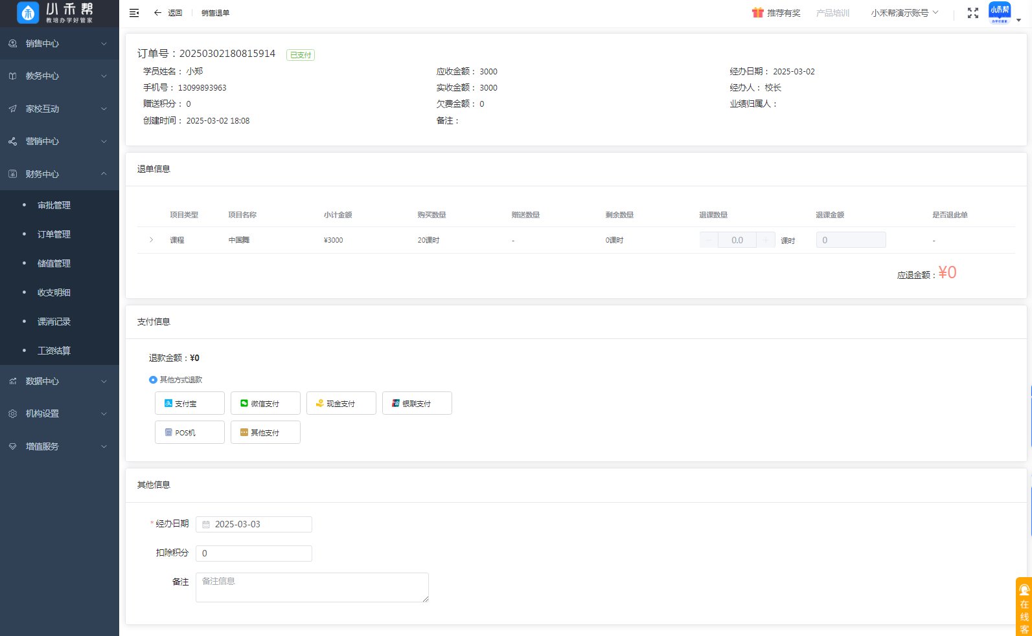Viewport: 1032px width, 636px height.
Task: Open the 小禾帮演示账号 account dropdown
Action: click(x=904, y=13)
